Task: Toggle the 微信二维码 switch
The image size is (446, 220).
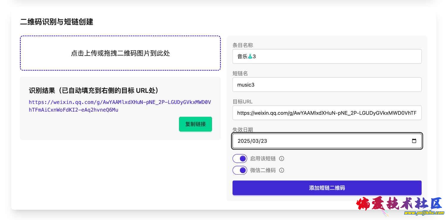Action: (x=240, y=170)
